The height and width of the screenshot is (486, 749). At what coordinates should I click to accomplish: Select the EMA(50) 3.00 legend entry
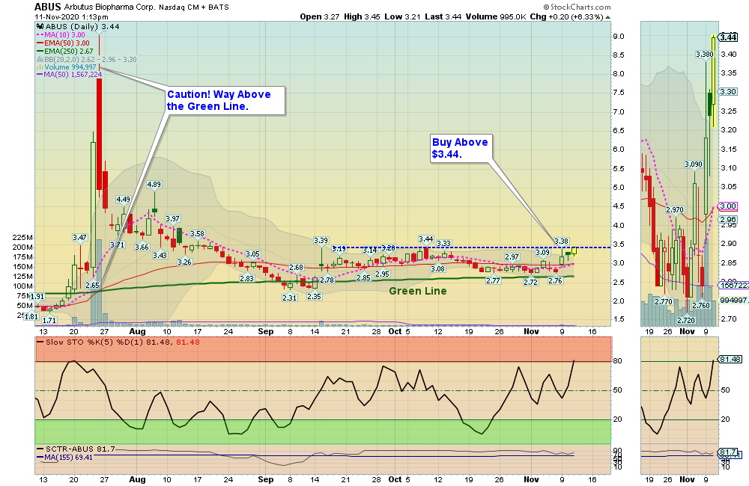[x=63, y=43]
